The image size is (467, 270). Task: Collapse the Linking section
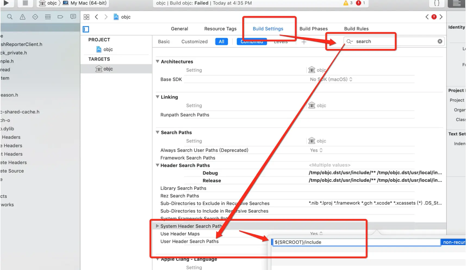[157, 97]
